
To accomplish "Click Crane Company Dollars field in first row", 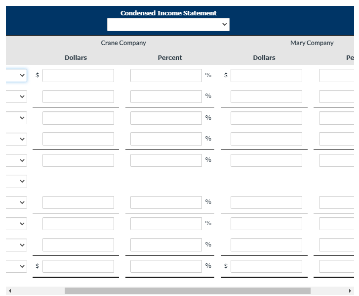I will 78,75.
